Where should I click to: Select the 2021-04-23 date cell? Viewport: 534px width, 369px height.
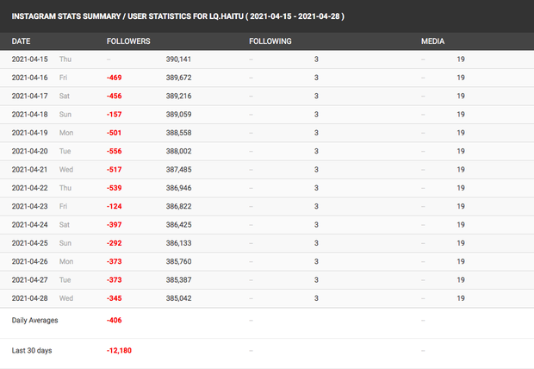[x=32, y=206]
